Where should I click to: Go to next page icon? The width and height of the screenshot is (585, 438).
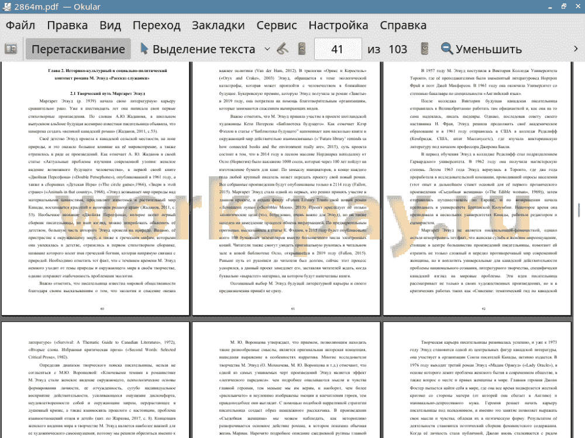pyautogui.click(x=424, y=49)
